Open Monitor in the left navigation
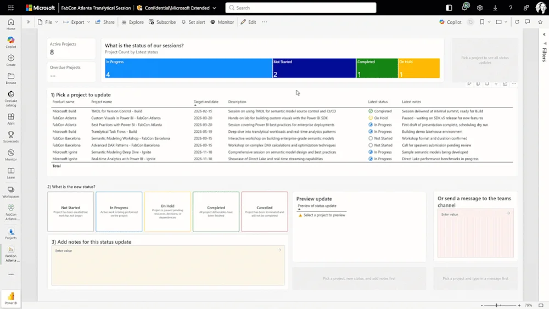Image resolution: width=549 pixels, height=309 pixels. click(x=11, y=155)
